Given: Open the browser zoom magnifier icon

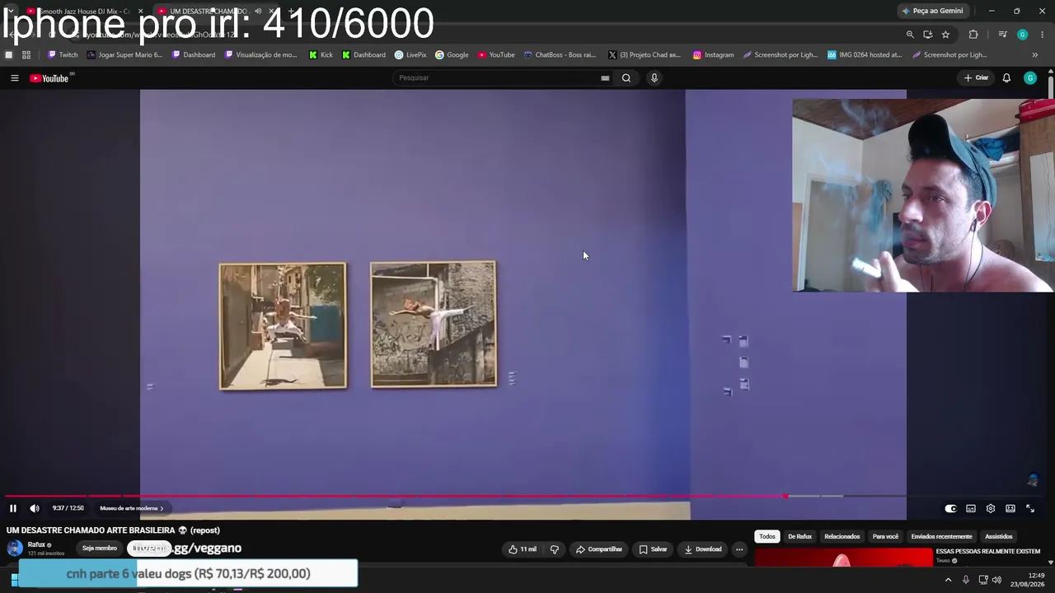Looking at the screenshot, I should click(910, 35).
